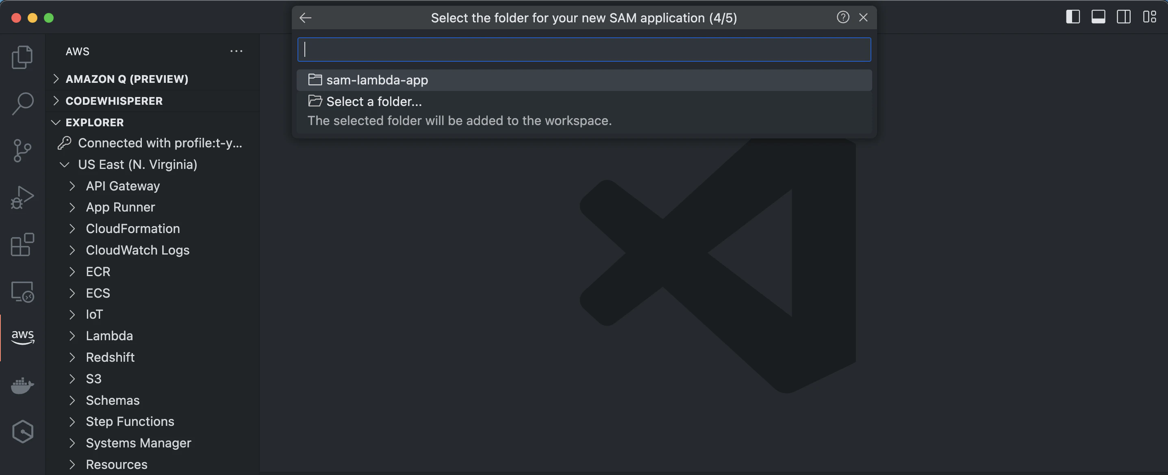
Task: Open the Remote Explorer icon
Action: click(x=22, y=291)
